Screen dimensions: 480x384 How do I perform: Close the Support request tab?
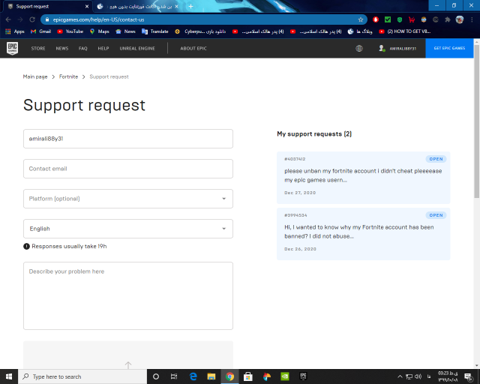87,6
